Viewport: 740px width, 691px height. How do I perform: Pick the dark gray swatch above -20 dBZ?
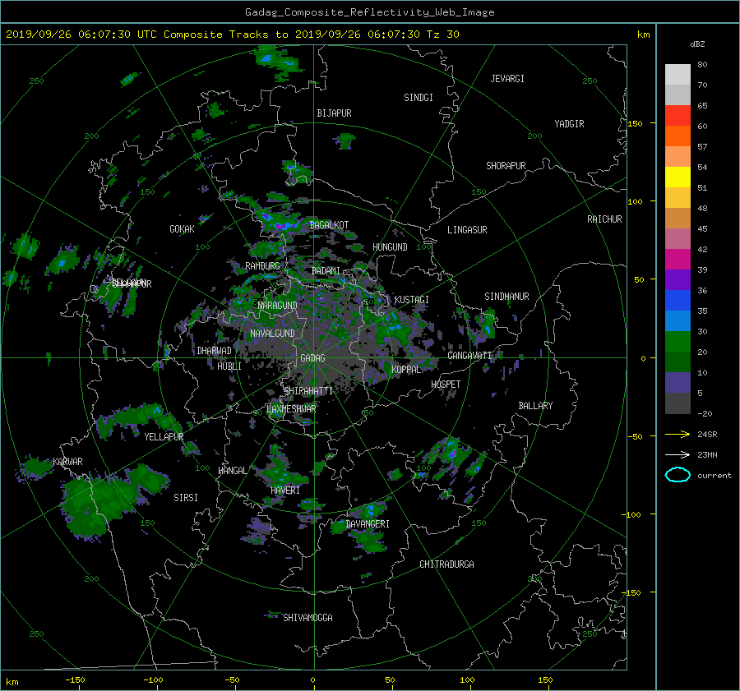coord(678,403)
